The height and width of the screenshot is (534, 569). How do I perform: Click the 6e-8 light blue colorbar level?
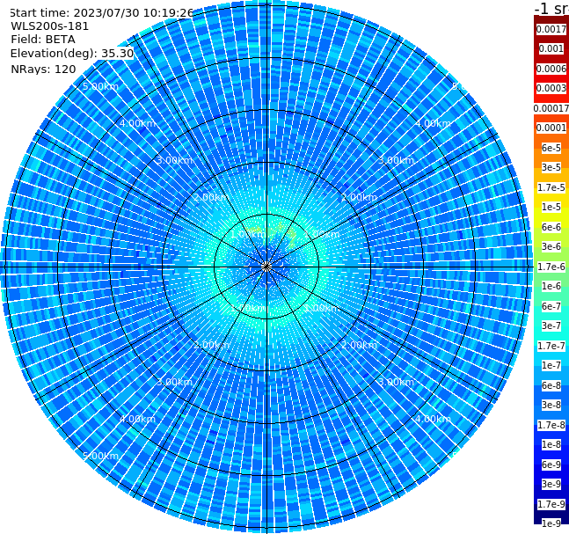[x=551, y=385]
